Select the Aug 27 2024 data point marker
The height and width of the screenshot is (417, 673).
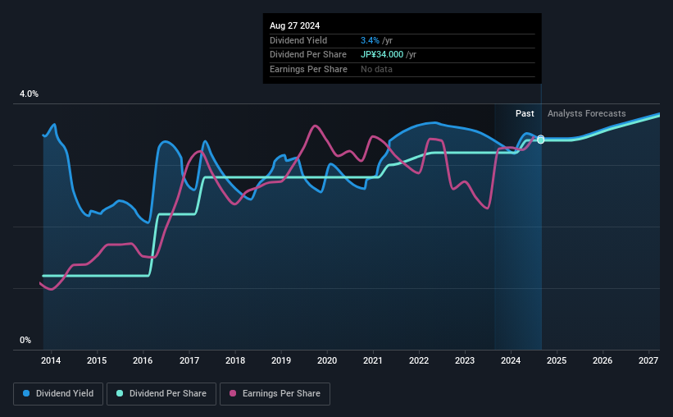tap(541, 140)
